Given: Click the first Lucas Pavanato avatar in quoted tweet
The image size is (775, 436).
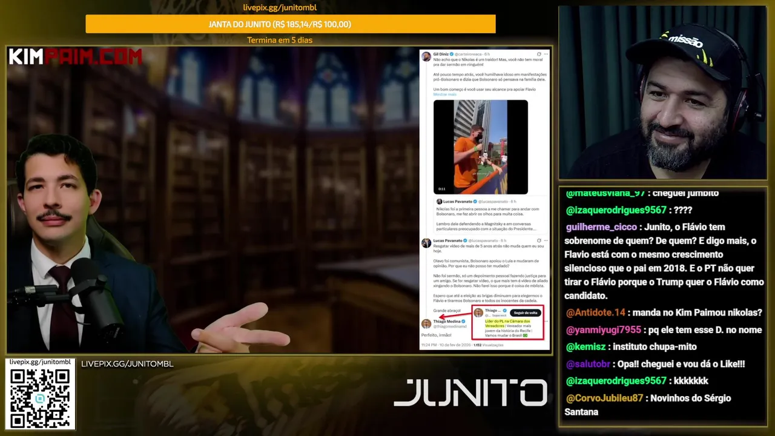Looking at the screenshot, I should click(x=439, y=201).
